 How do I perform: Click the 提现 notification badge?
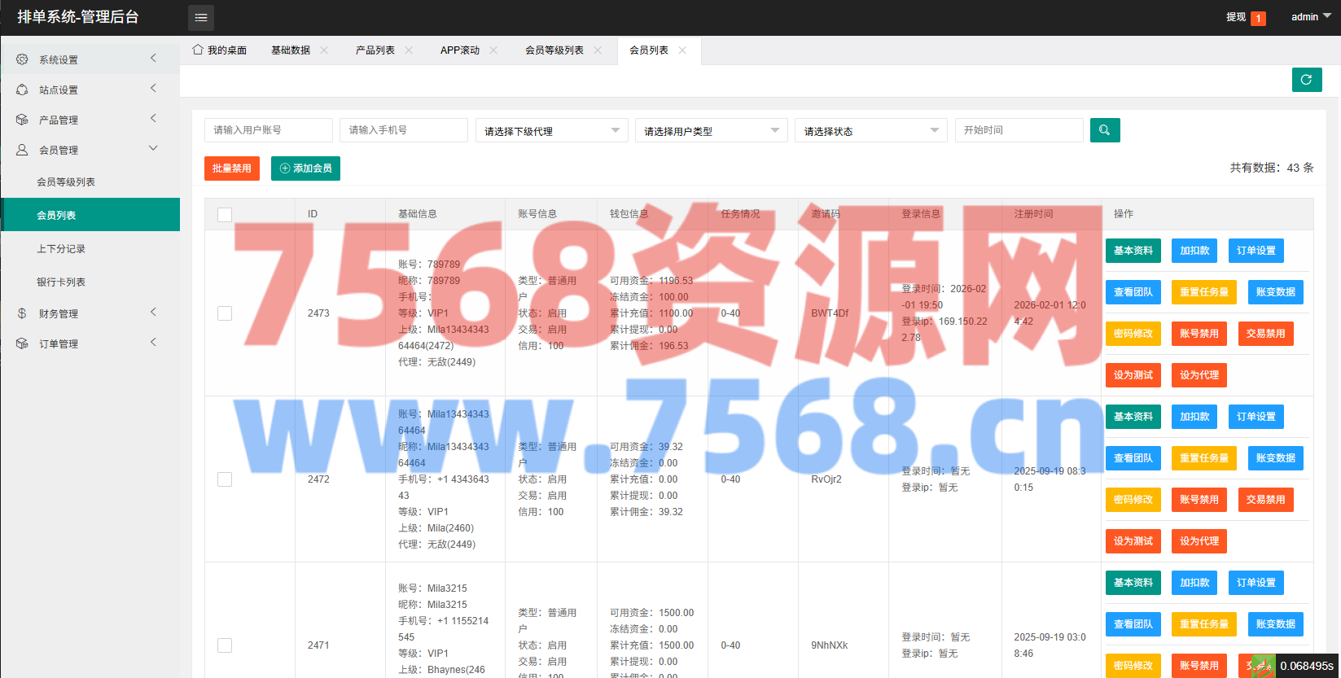pyautogui.click(x=1258, y=18)
